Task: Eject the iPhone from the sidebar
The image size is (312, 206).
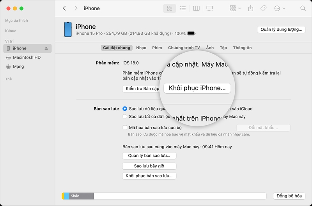Action: click(x=46, y=48)
